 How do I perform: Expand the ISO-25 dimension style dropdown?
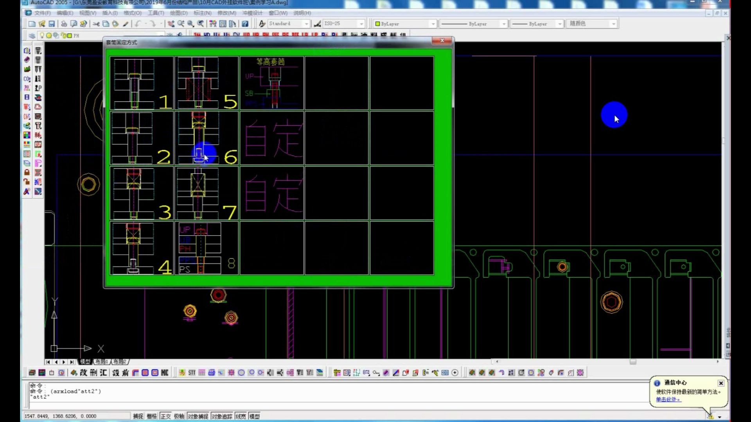[361, 24]
